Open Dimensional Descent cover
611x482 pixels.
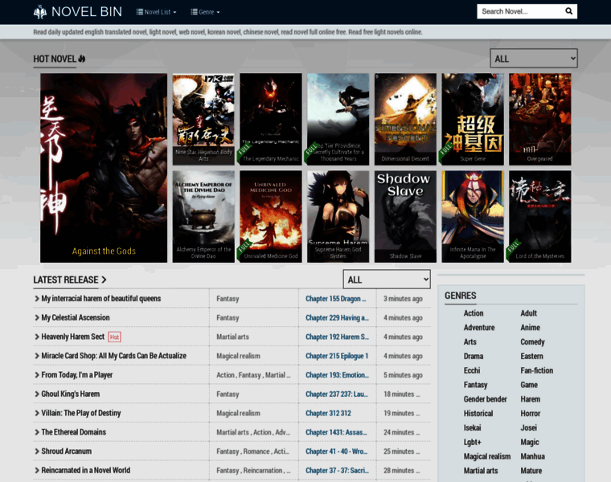pyautogui.click(x=405, y=119)
